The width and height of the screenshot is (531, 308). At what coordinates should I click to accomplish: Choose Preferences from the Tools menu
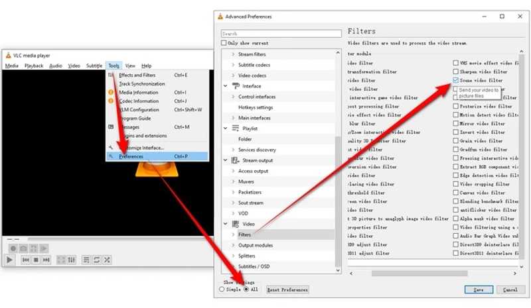131,156
